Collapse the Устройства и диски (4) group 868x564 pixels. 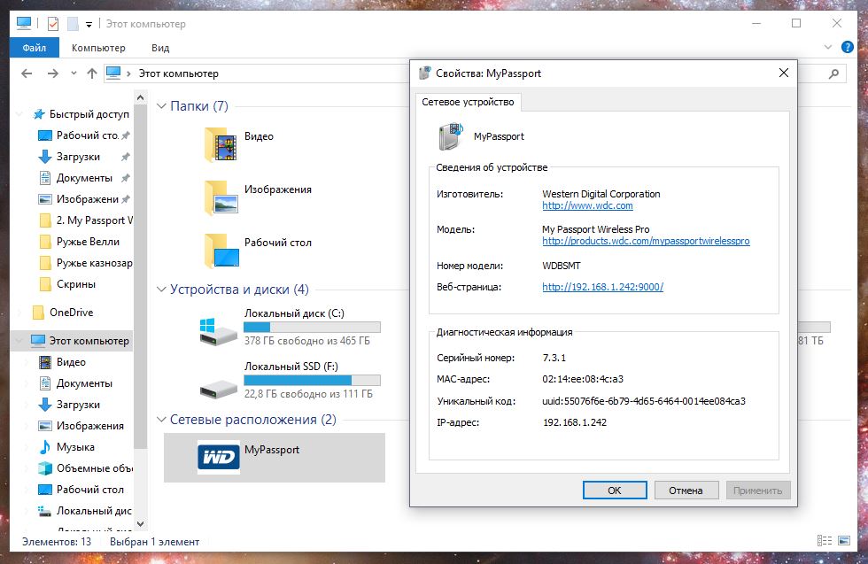161,289
